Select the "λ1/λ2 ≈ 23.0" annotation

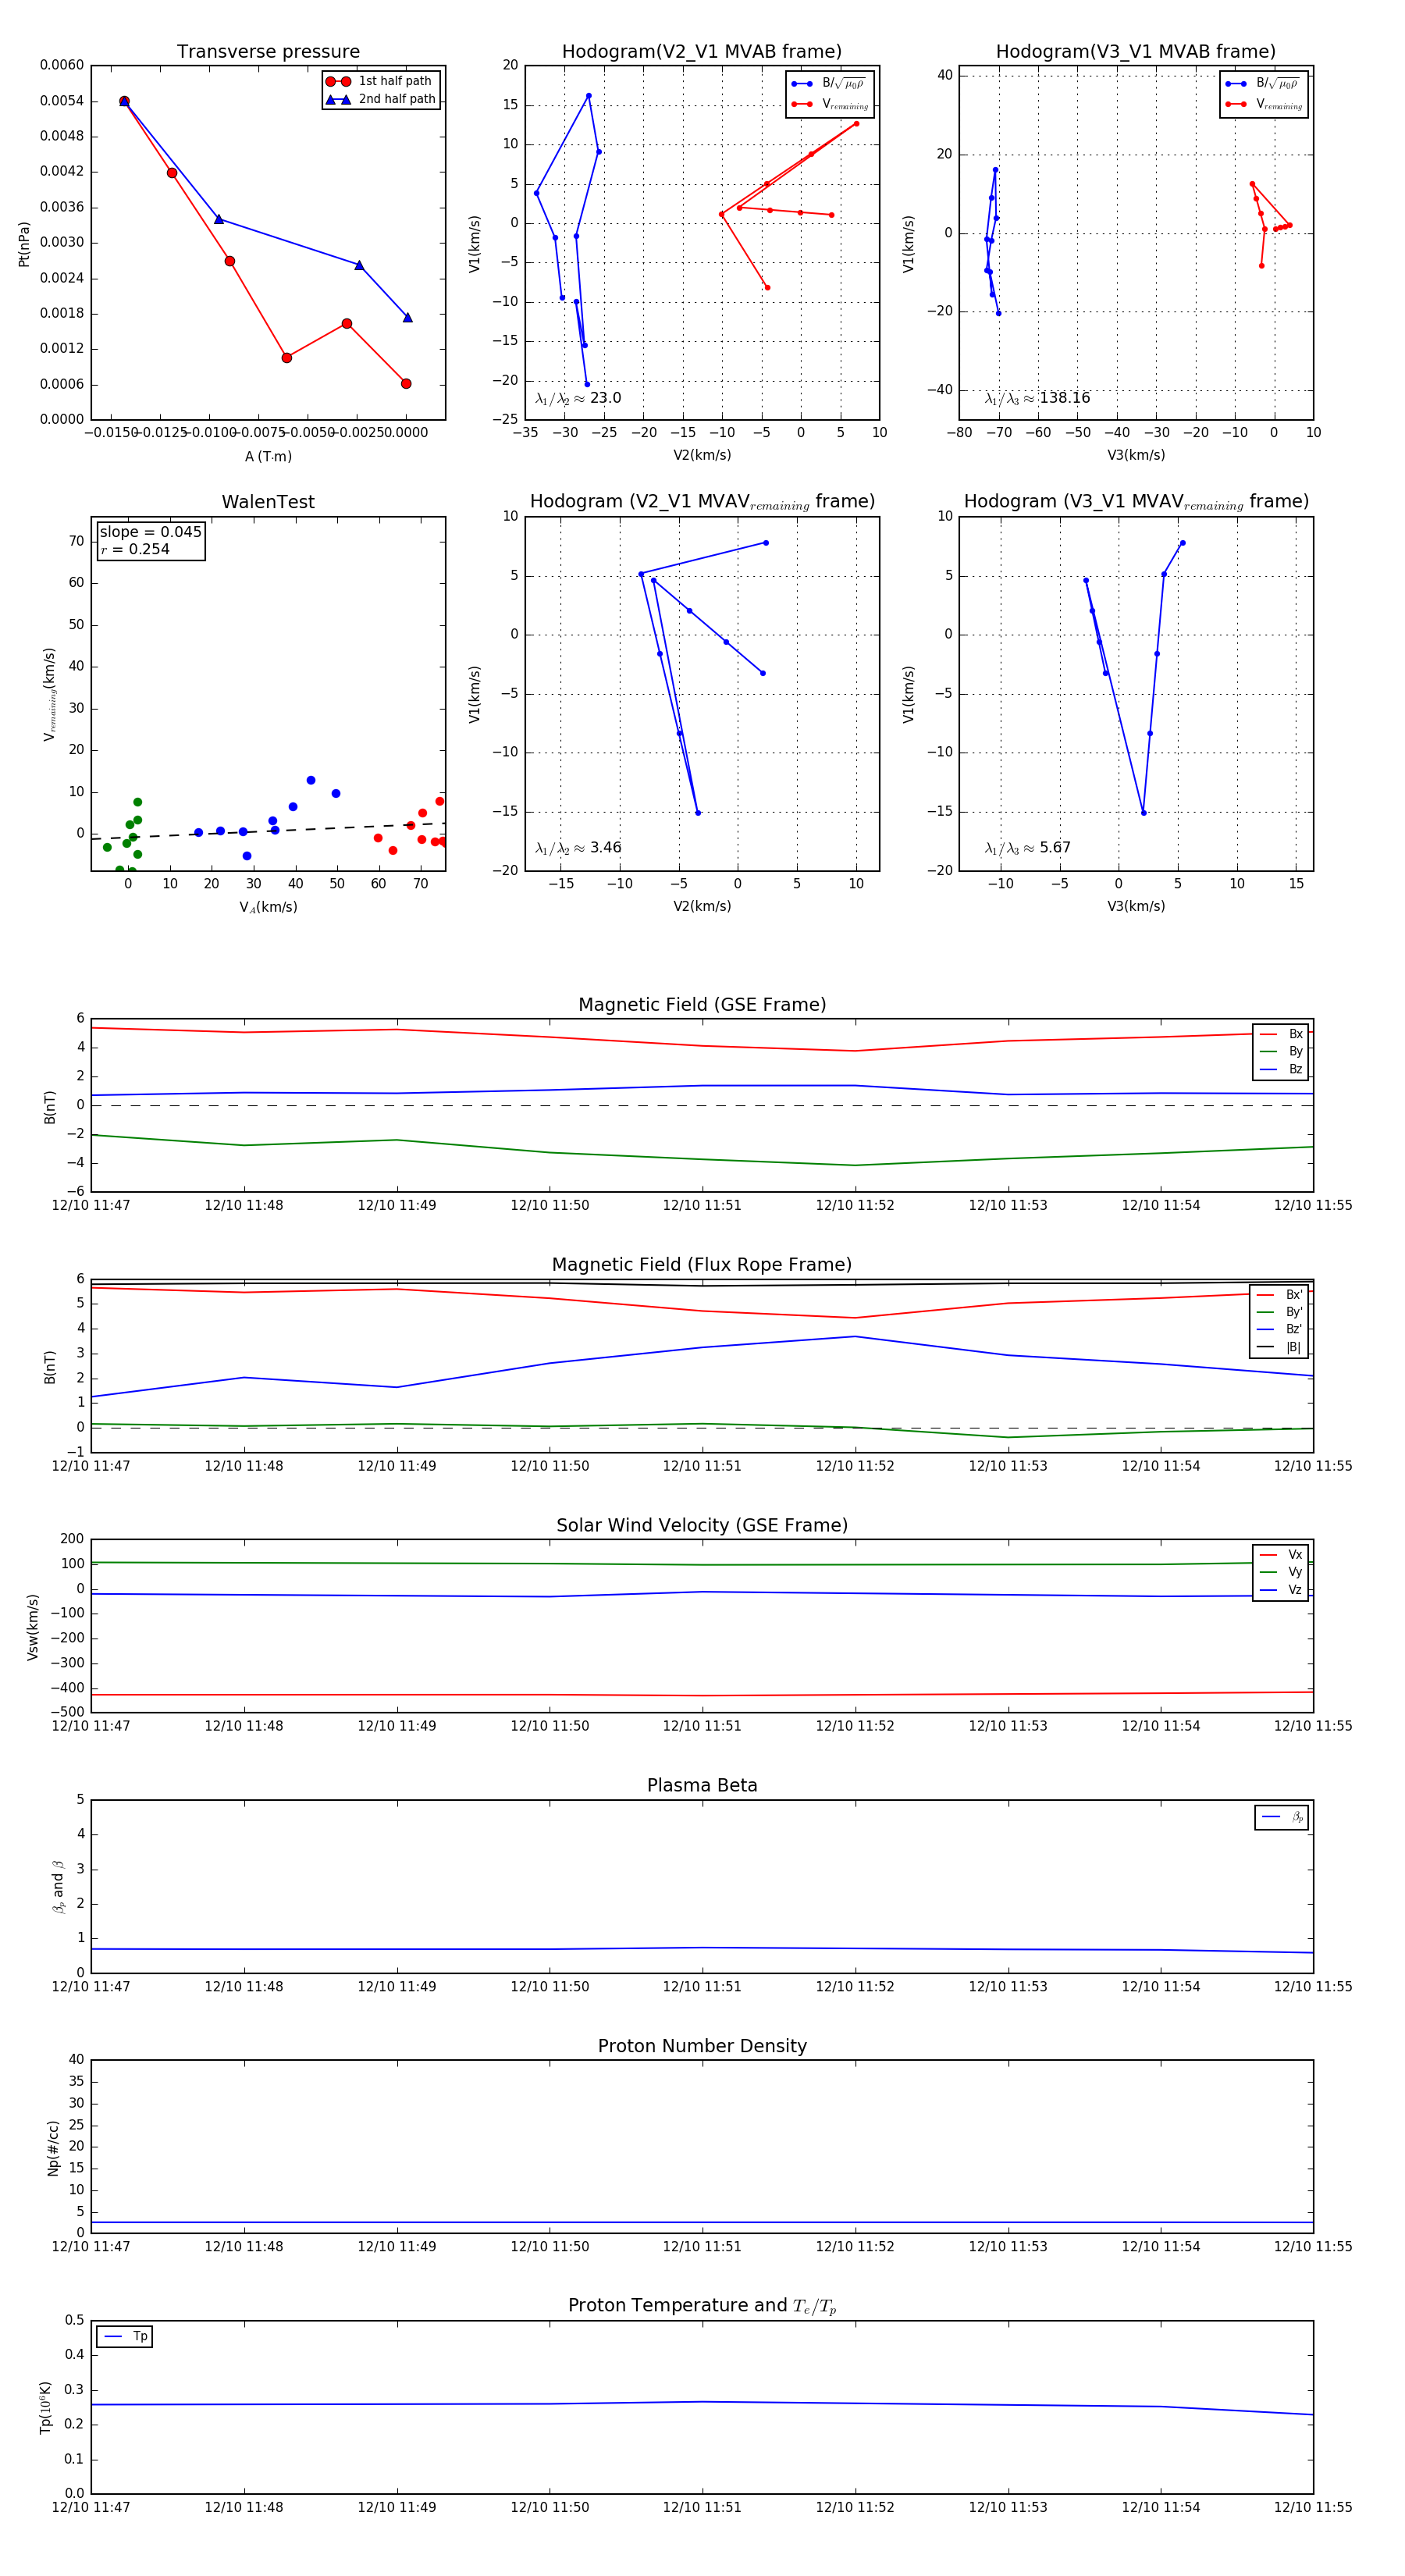pos(578,398)
